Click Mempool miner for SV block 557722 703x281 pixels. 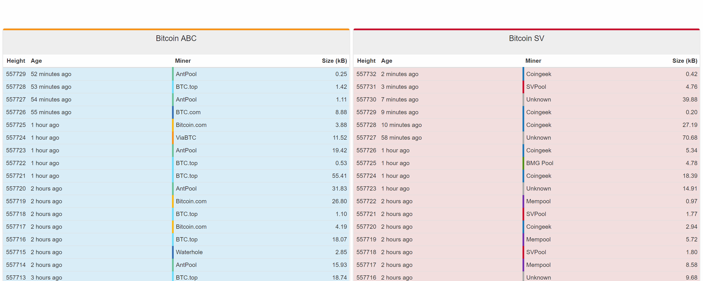(538, 201)
